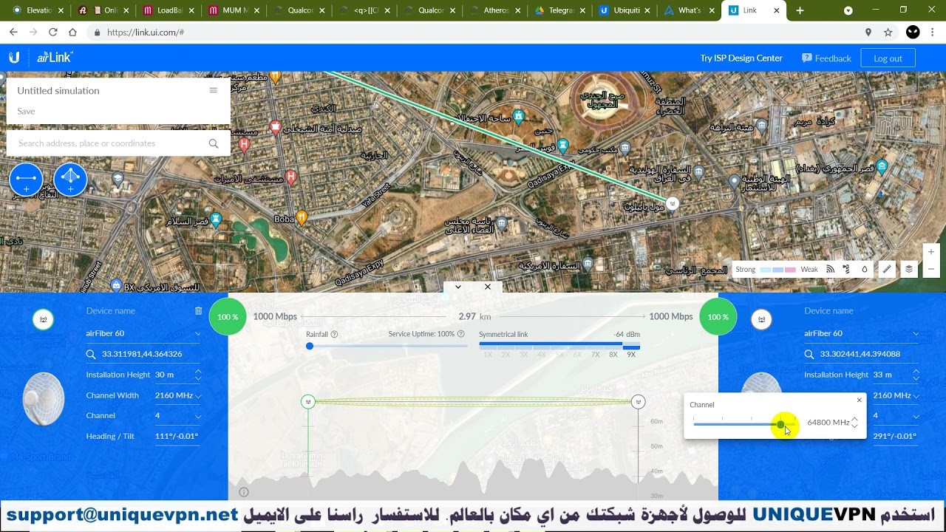Toggle the tower obstruction map icon

pos(847,270)
